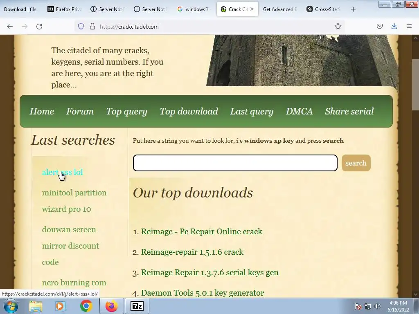This screenshot has height=314, width=419.
Task: Open Forum in the navigation bar
Action: (x=80, y=111)
